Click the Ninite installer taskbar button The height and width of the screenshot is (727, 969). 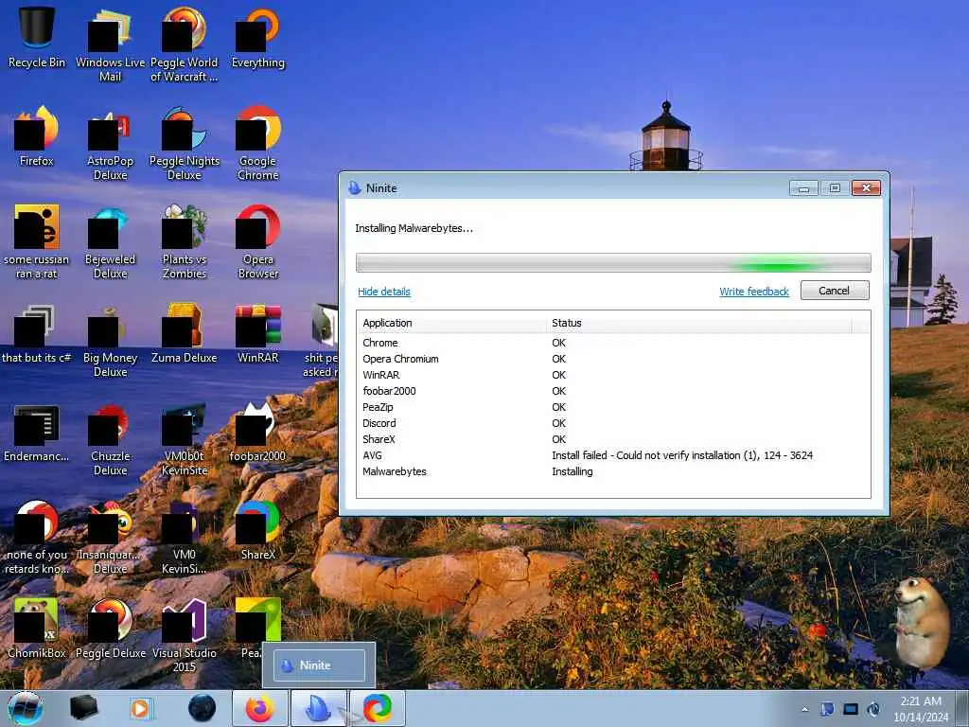pyautogui.click(x=320, y=708)
